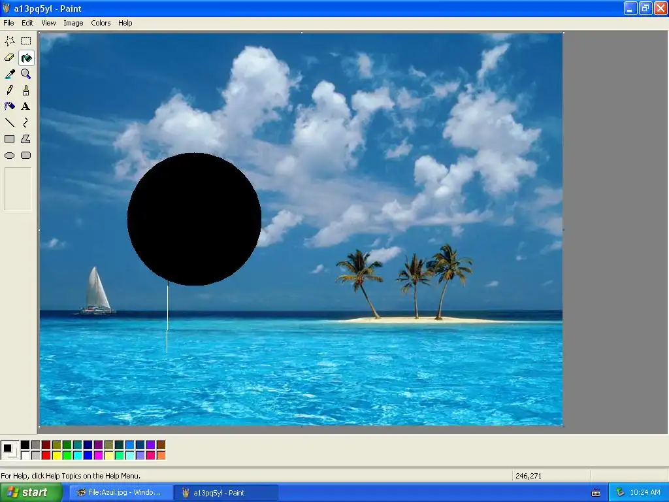
Task: Select the straight Line tool
Action: coord(9,123)
